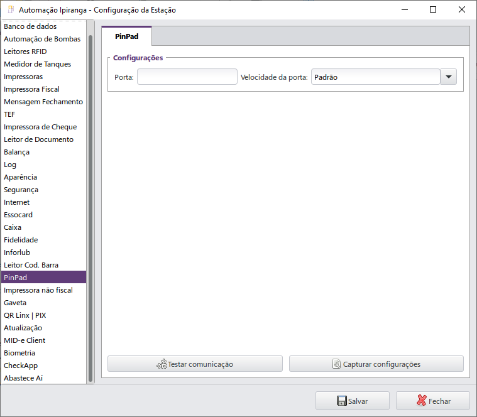This screenshot has width=477, height=417.
Task: Open Automação de Bombas settings
Action: pos(44,39)
